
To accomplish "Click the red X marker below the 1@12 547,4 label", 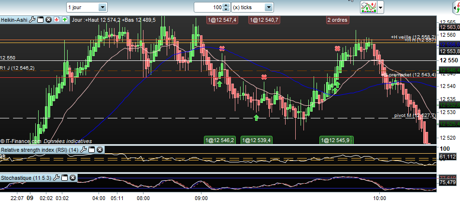I will (x=222, y=48).
